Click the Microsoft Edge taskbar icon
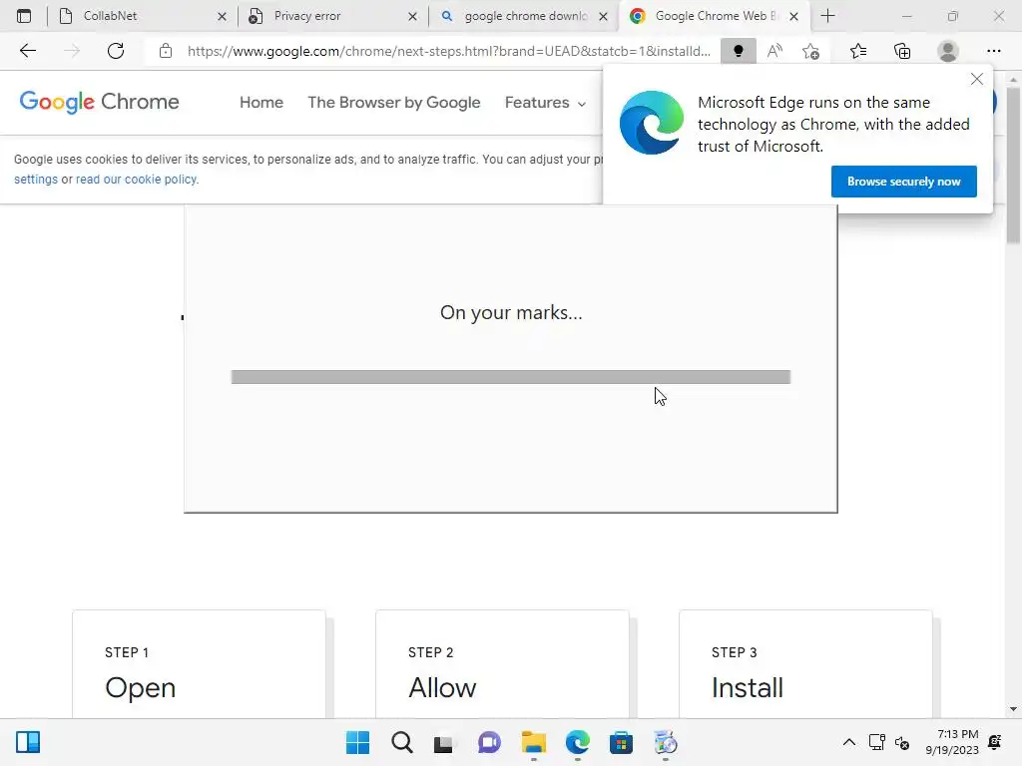1022x766 pixels. pos(578,742)
